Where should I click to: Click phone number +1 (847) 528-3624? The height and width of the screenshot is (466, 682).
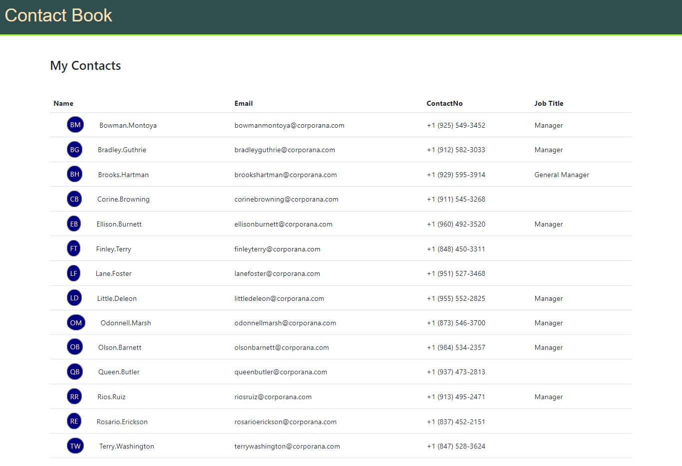(x=456, y=446)
